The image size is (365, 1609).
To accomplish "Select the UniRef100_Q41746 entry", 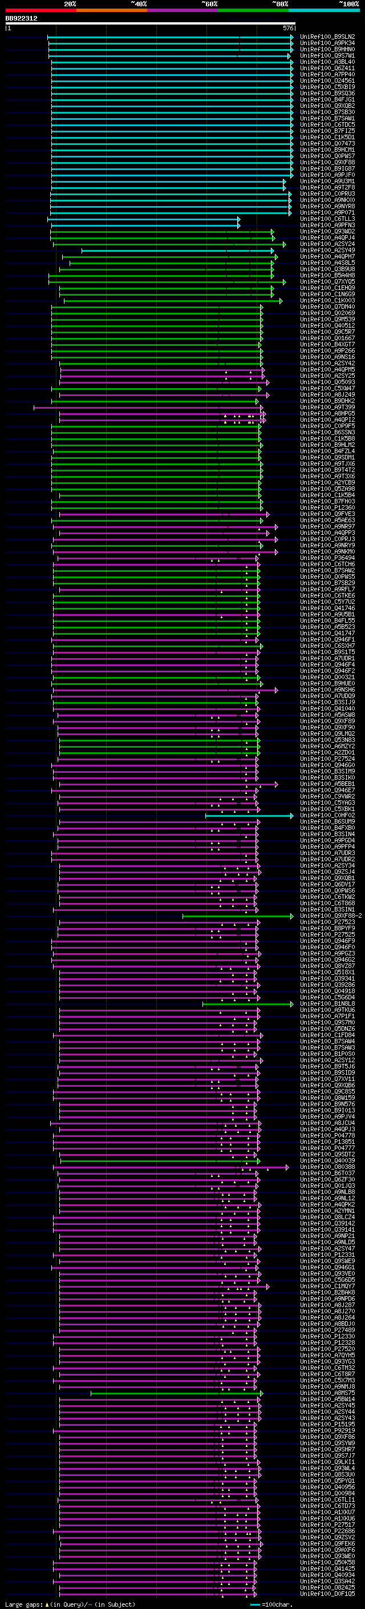I will [x=327, y=608].
